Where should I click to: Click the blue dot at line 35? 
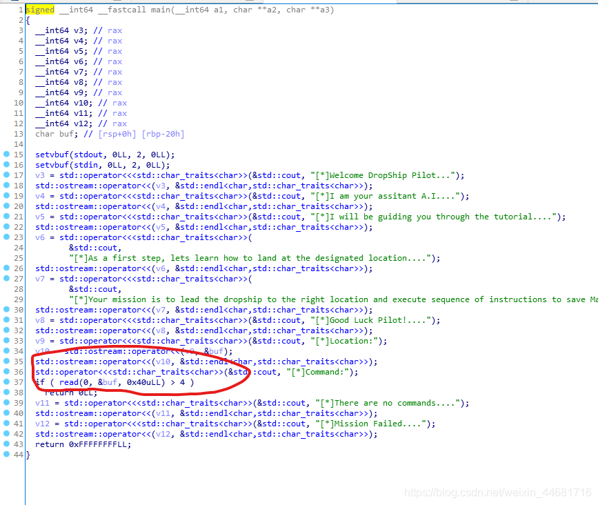6,361
